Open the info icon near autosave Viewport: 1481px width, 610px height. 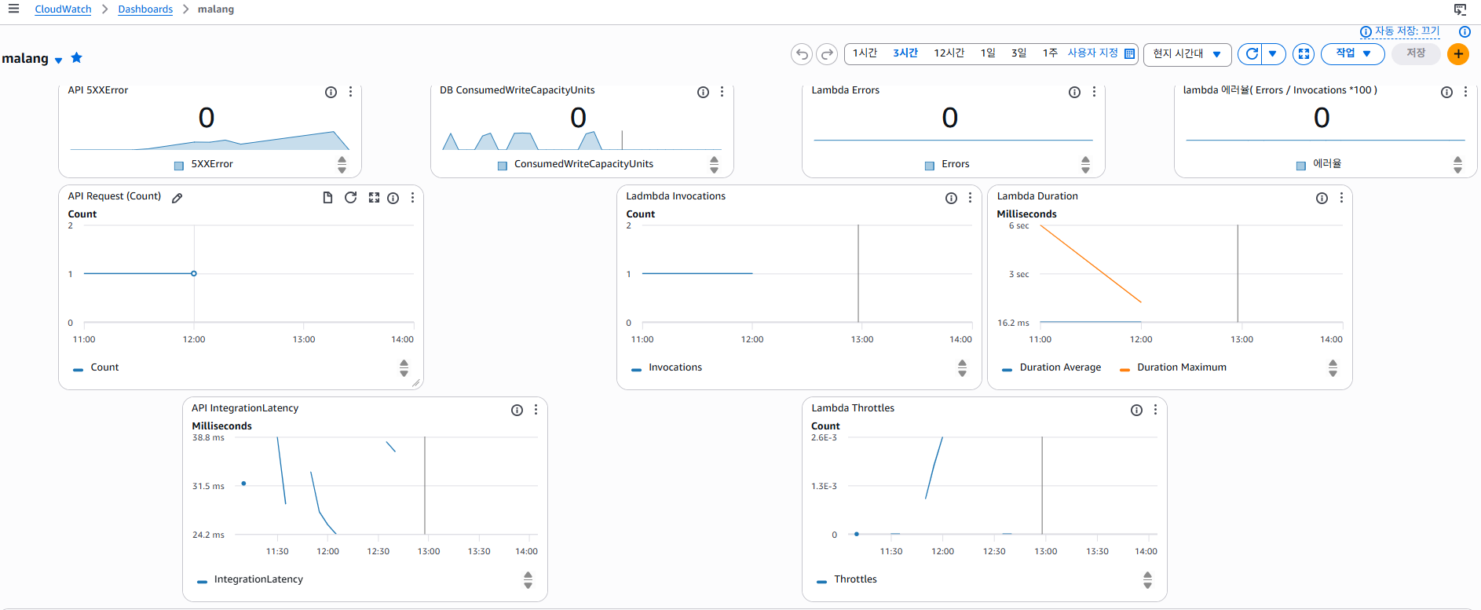tap(1465, 31)
